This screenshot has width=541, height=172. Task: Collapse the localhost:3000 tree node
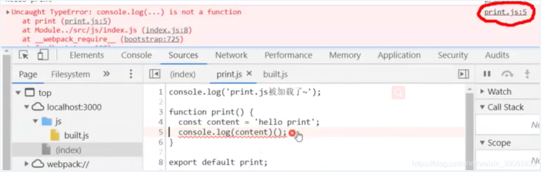27,107
